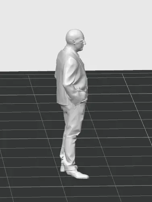This screenshot has height=202, width=152.
Task: Click the build plate horizon edge on the right
Action: click(120, 70)
